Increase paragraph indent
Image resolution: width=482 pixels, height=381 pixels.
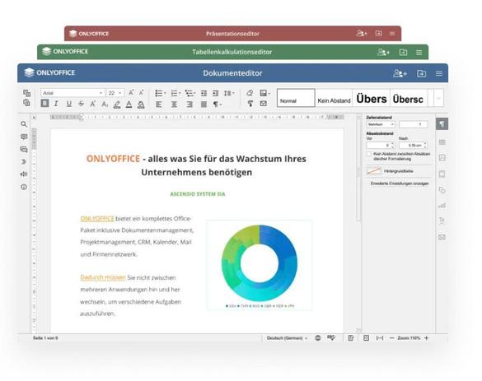[x=216, y=93]
